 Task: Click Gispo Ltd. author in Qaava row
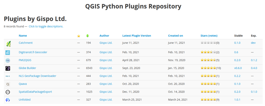[x=106, y=84]
